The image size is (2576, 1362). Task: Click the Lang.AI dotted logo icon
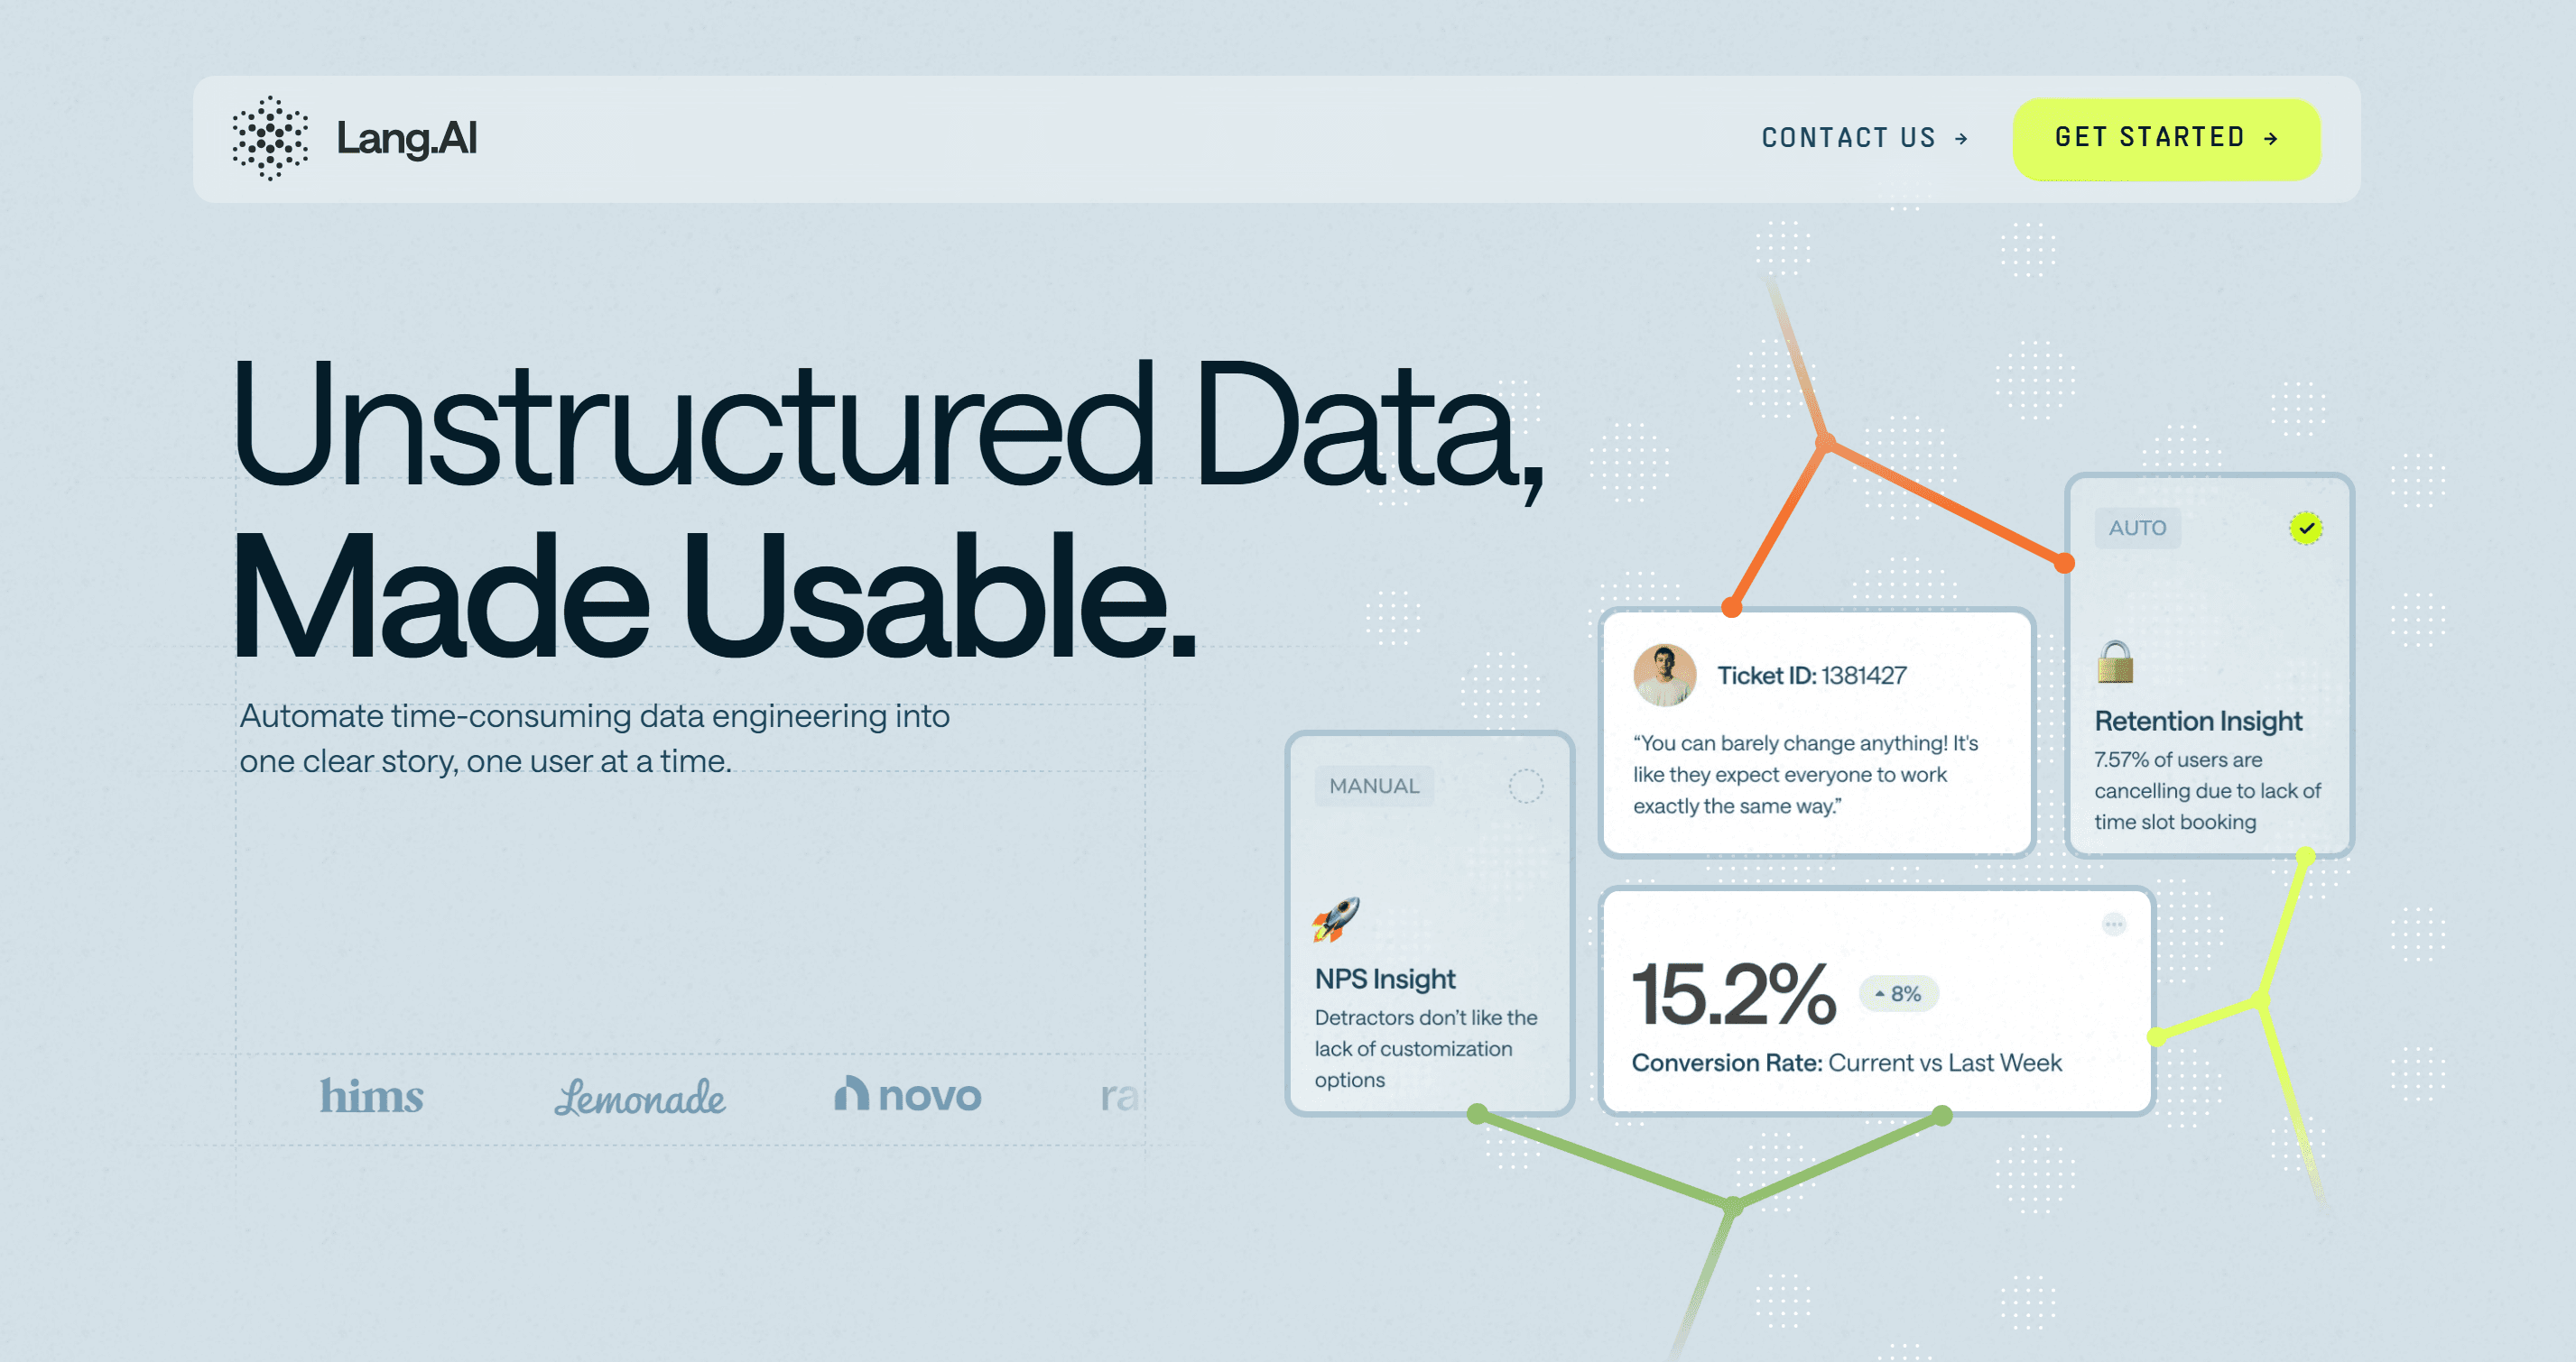[x=270, y=138]
